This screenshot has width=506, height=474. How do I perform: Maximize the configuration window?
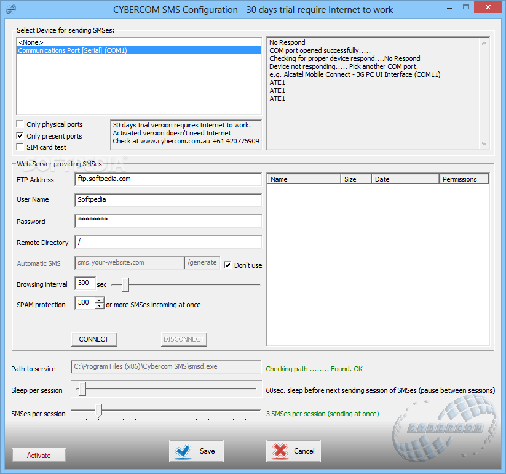465,7
